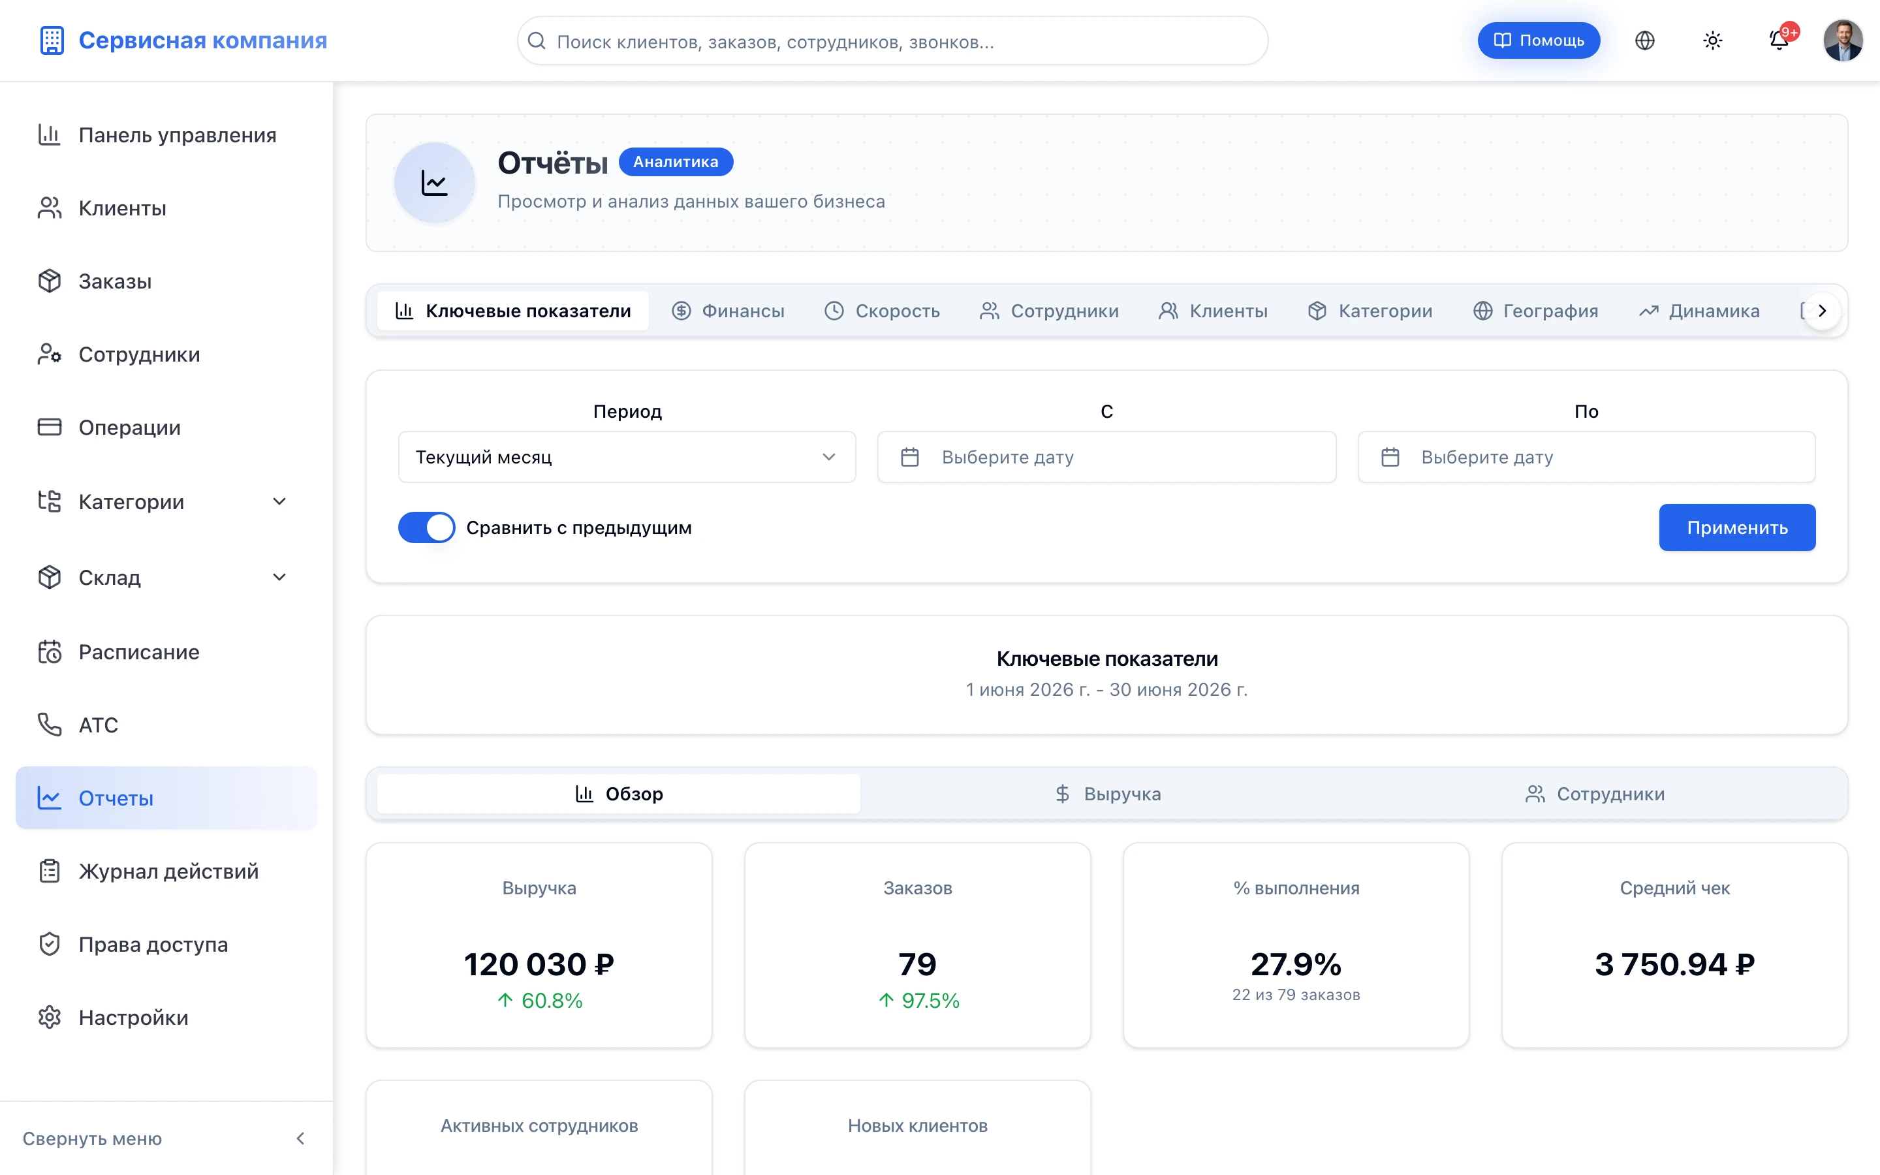Click the С start date field
1880x1175 pixels.
pyautogui.click(x=1106, y=457)
